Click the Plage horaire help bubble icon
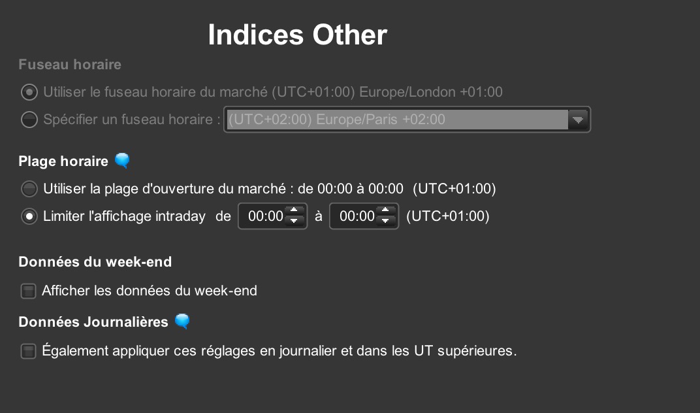The height and width of the screenshot is (413, 700). [122, 161]
